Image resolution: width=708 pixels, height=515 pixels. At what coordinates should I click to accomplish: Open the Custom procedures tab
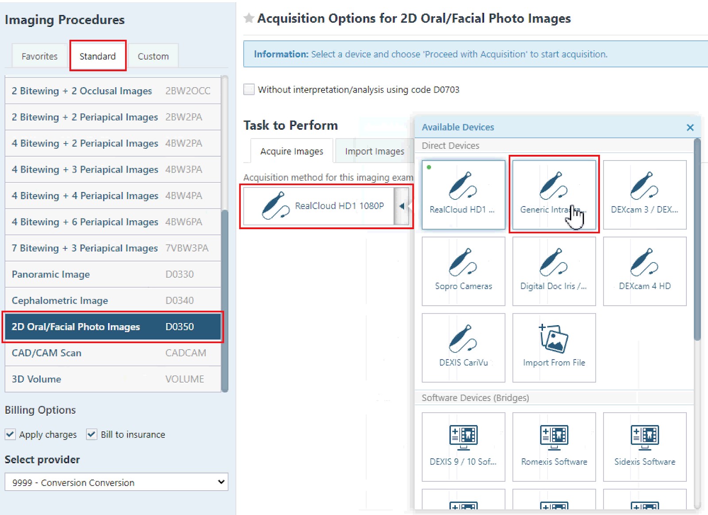click(153, 56)
